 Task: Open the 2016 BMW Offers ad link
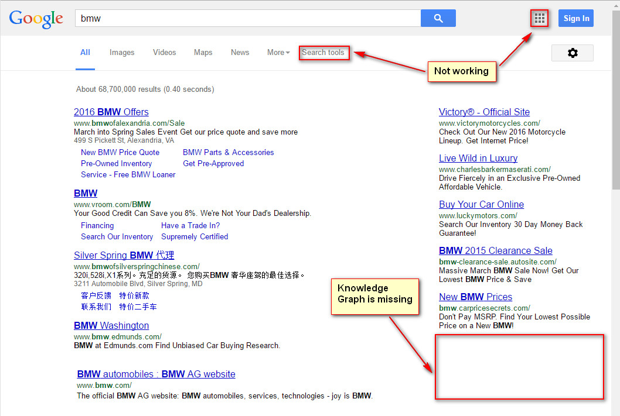click(x=111, y=112)
